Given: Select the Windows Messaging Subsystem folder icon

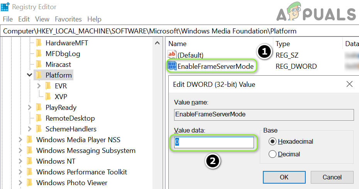Looking at the screenshot, I should coord(30,150).
